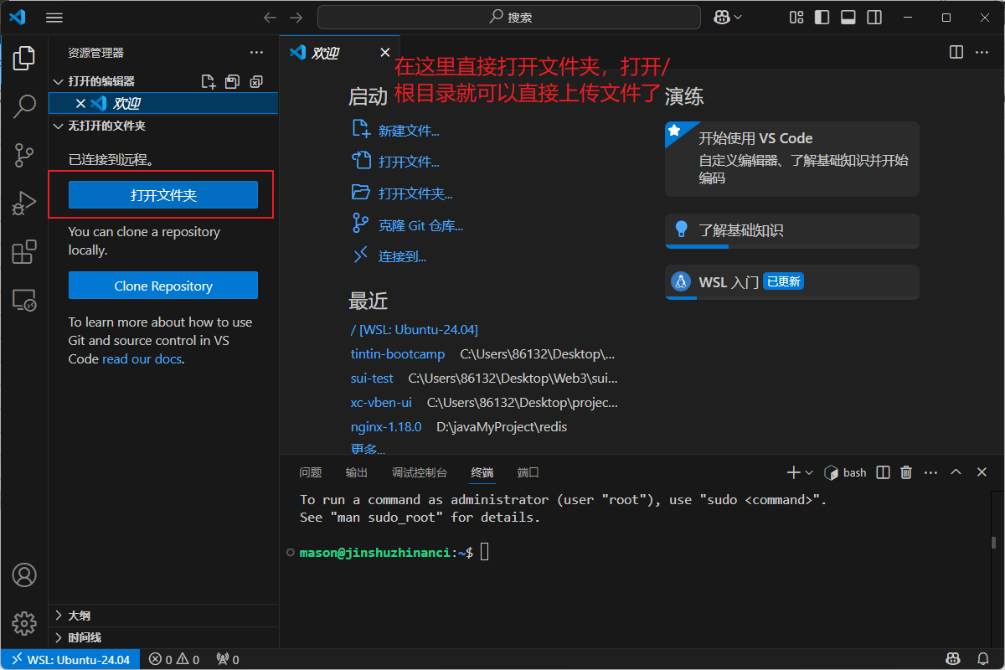Close all editors via open editors icon

tap(256, 81)
